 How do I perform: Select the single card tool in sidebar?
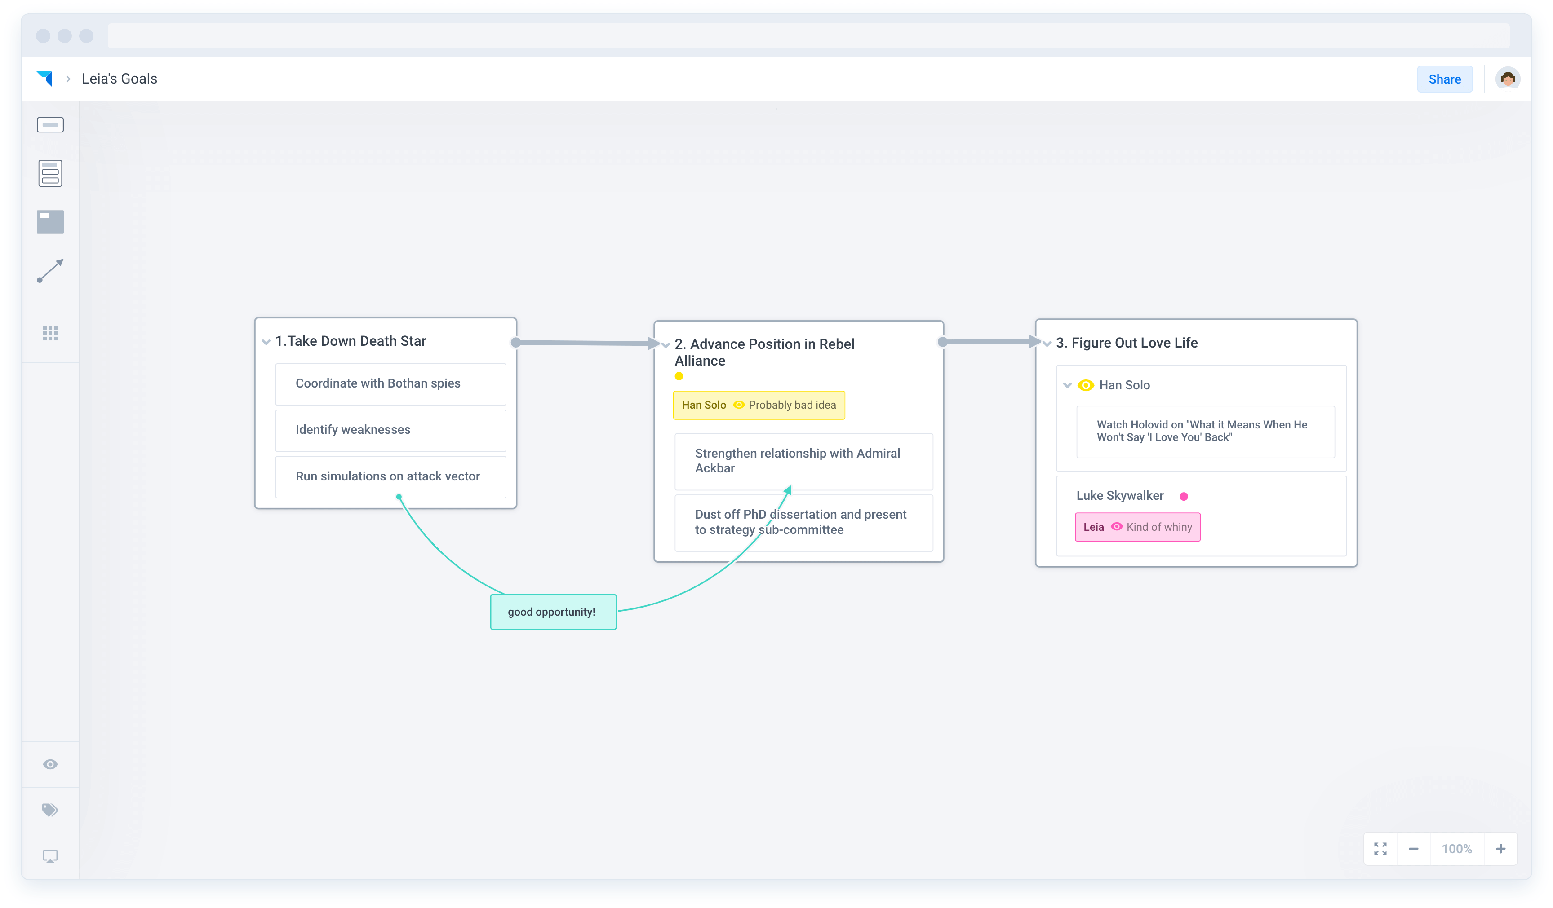[x=50, y=125]
